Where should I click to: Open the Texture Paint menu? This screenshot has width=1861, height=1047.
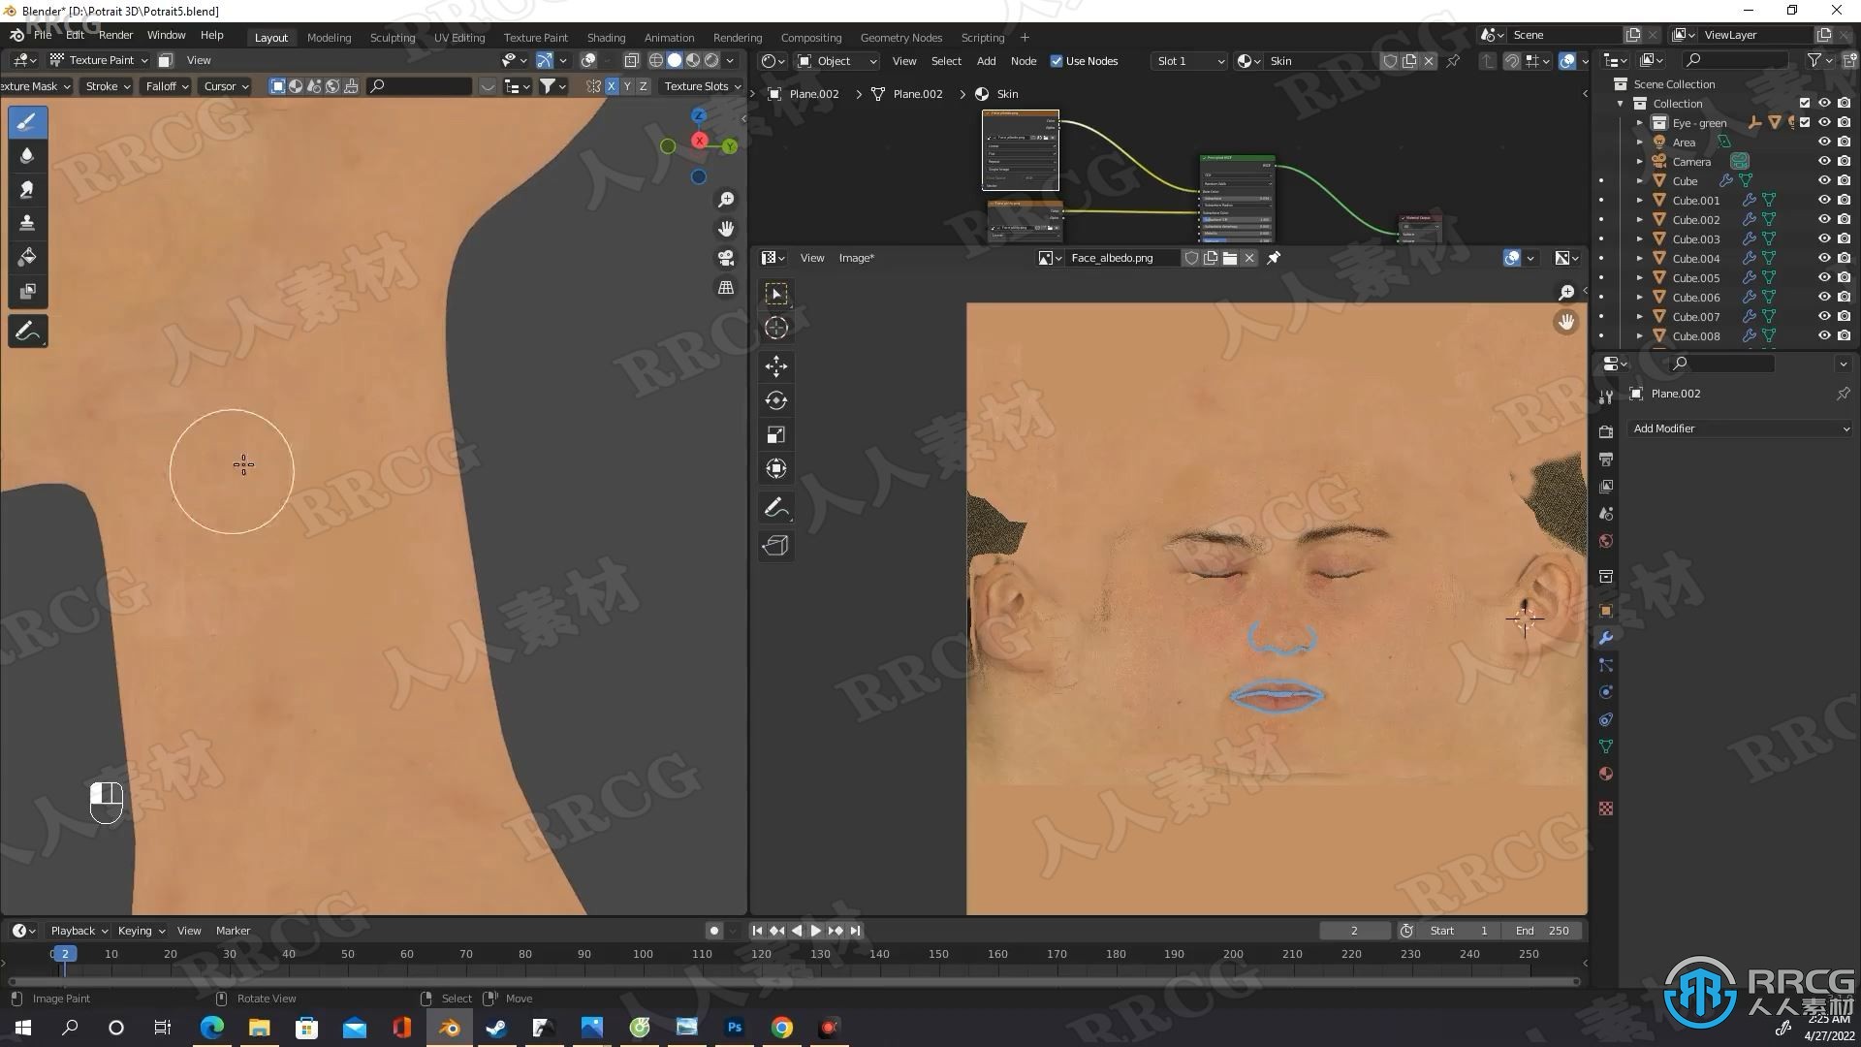(x=534, y=35)
